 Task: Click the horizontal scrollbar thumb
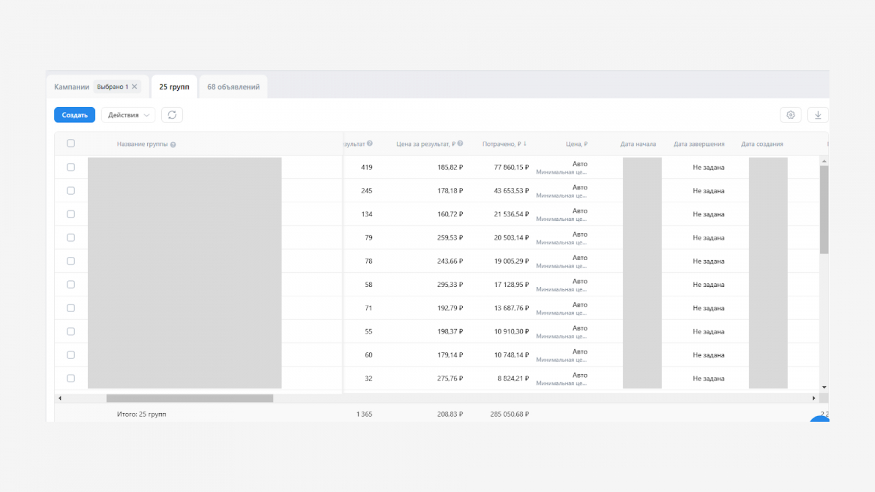190,398
